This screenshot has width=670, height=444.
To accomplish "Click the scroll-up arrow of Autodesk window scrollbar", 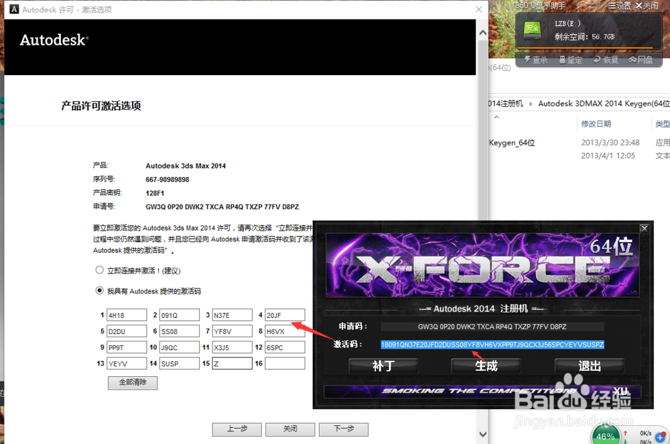I will 483,32.
